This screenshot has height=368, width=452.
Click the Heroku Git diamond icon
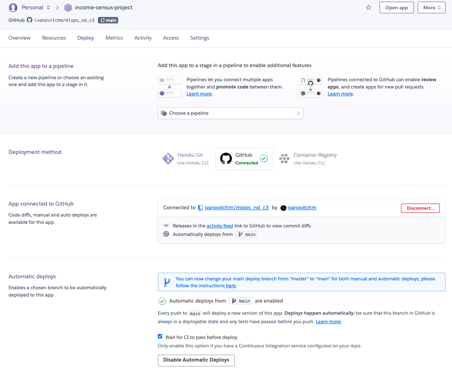pos(168,158)
